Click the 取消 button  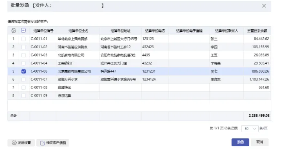[260, 142]
